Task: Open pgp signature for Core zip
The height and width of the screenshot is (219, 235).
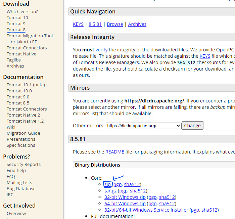Action: click(117, 184)
